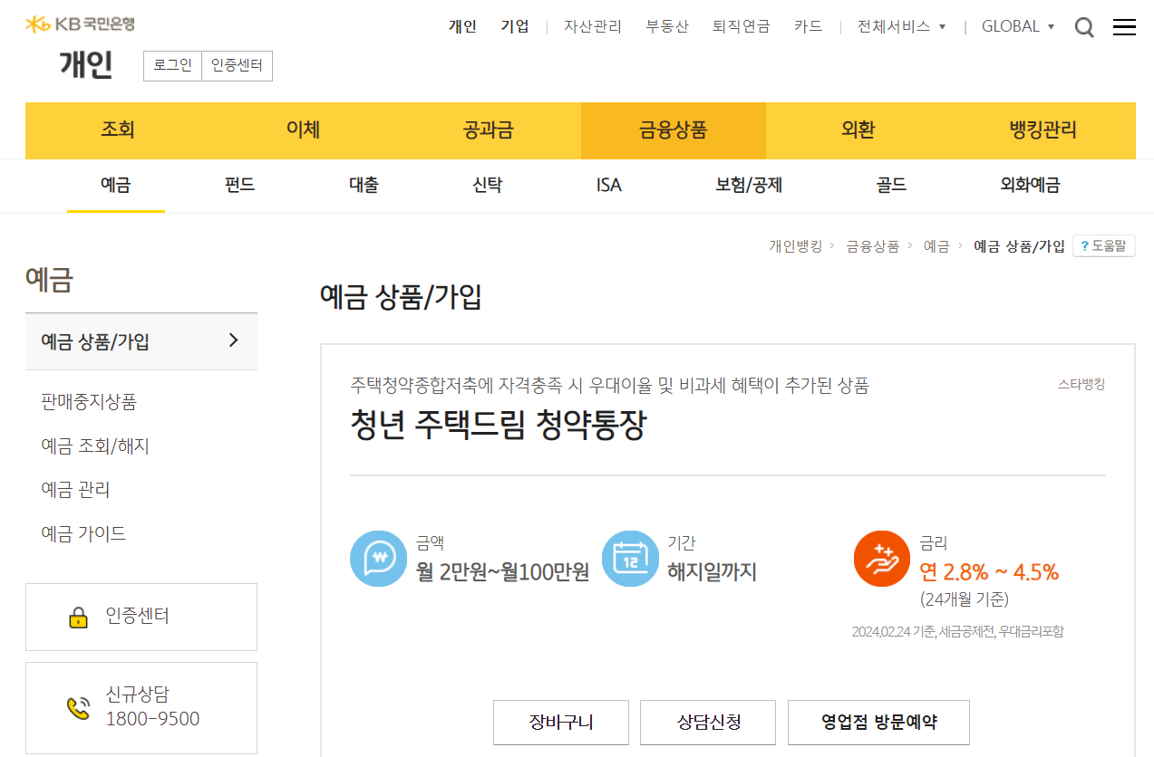
Task: Click the 영업점 방문예약 button
Action: 878,723
